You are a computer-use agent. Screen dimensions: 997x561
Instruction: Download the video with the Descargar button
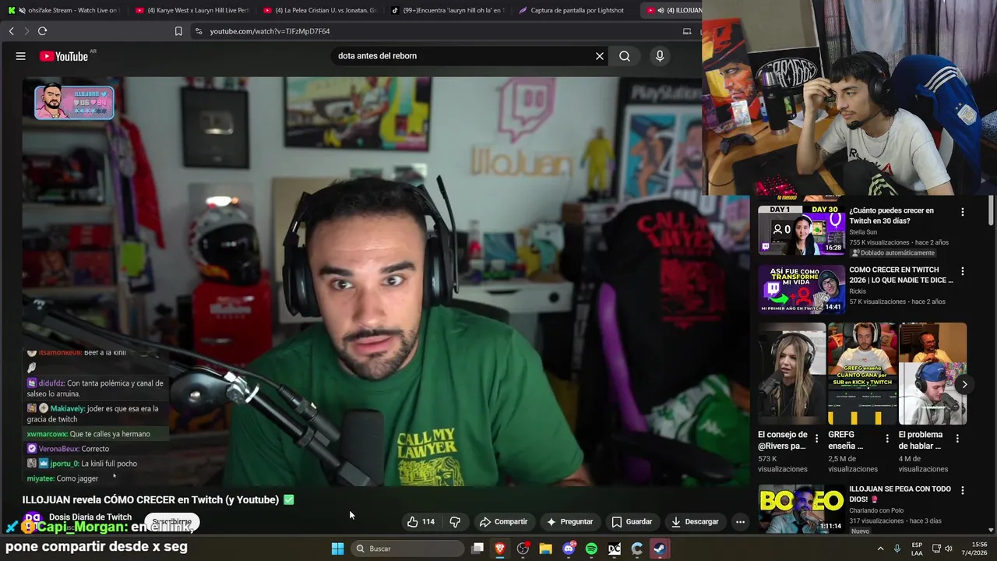pos(695,521)
